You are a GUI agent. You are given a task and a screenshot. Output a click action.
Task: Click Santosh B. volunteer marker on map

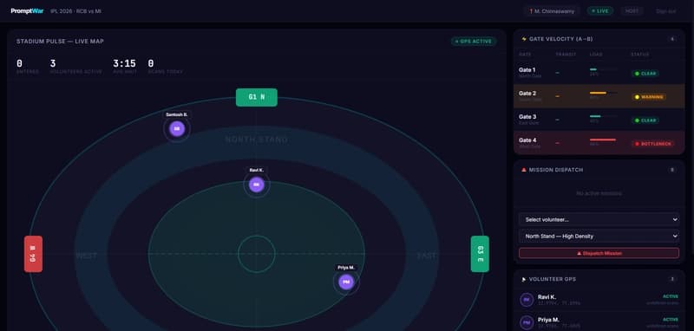click(177, 128)
